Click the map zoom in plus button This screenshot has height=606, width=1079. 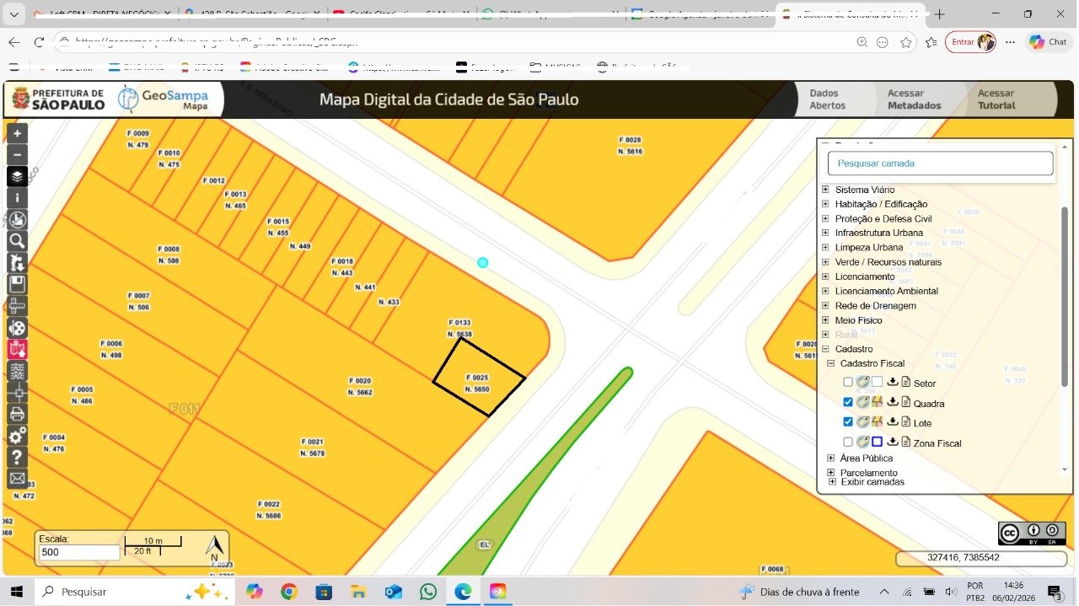point(17,133)
